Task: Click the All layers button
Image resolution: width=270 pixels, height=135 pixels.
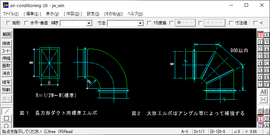Action: [x=263, y=92]
